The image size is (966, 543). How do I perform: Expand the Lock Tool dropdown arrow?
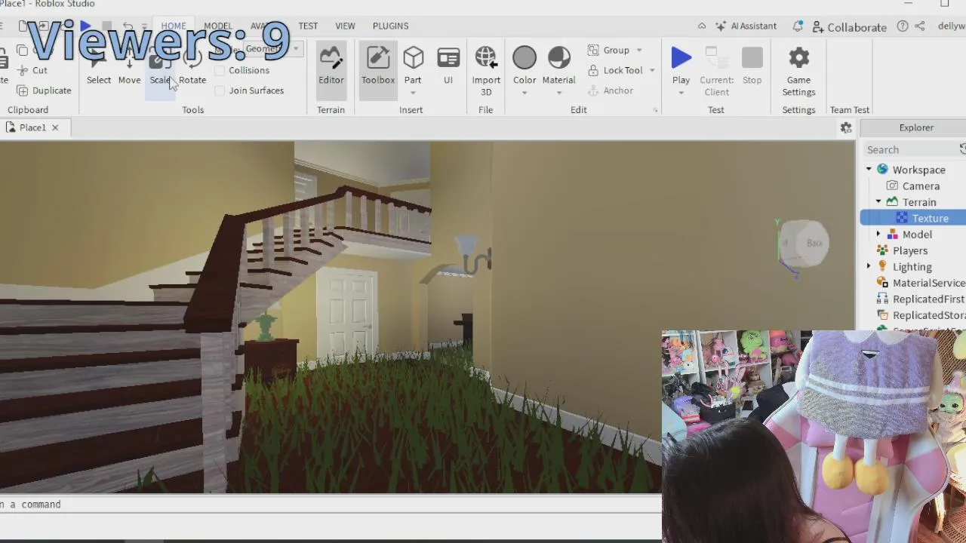[x=652, y=70]
